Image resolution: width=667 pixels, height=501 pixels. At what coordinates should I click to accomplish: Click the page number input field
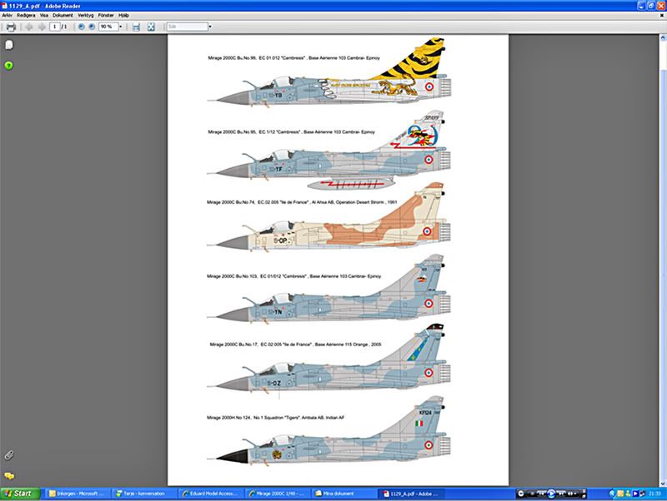55,27
